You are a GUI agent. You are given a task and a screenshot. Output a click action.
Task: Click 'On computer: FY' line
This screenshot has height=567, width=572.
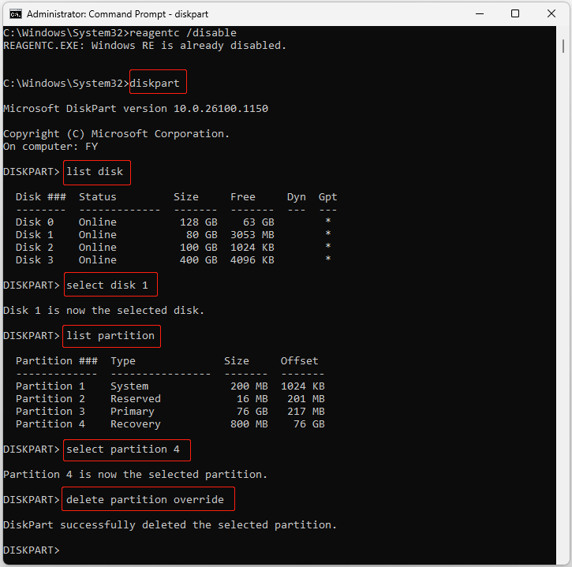pyautogui.click(x=50, y=147)
